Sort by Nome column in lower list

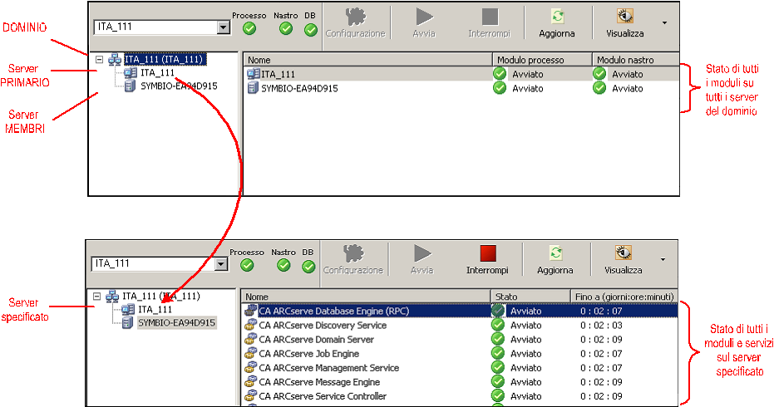click(x=366, y=297)
